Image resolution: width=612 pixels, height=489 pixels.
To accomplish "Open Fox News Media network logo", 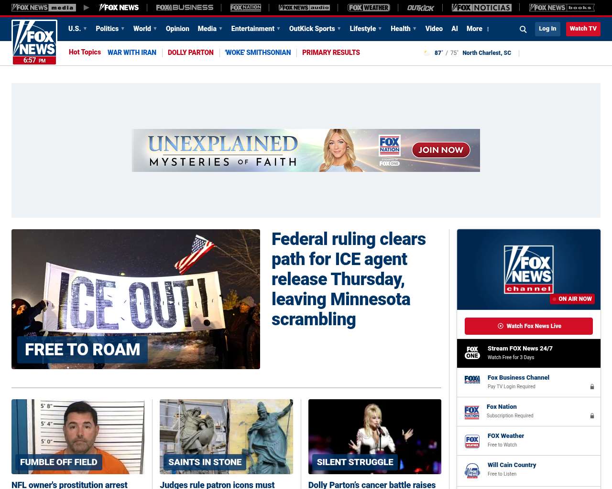I will click(x=44, y=8).
